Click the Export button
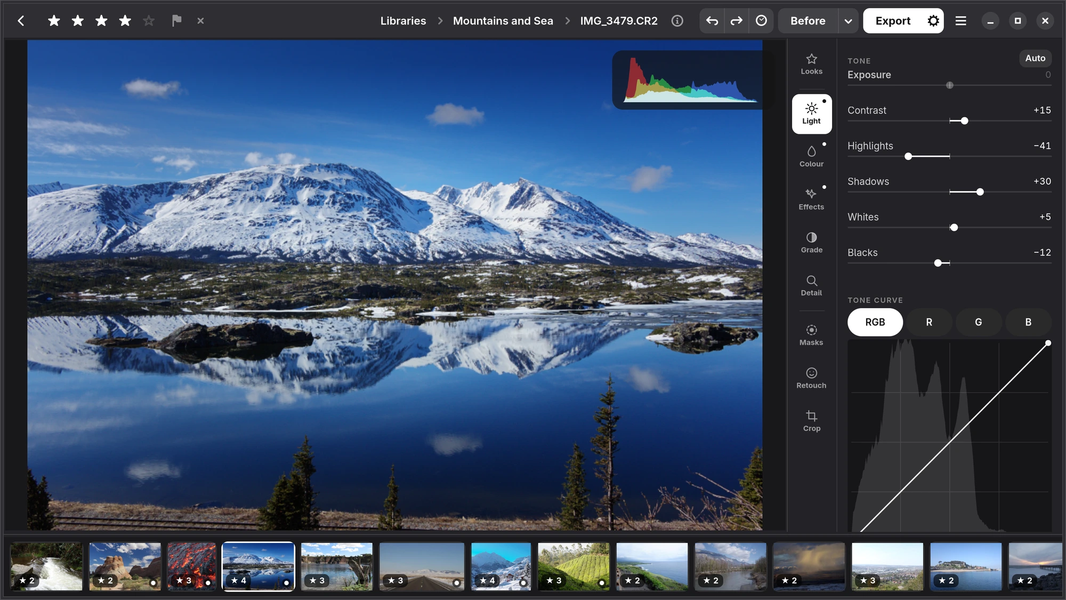 pos(893,21)
